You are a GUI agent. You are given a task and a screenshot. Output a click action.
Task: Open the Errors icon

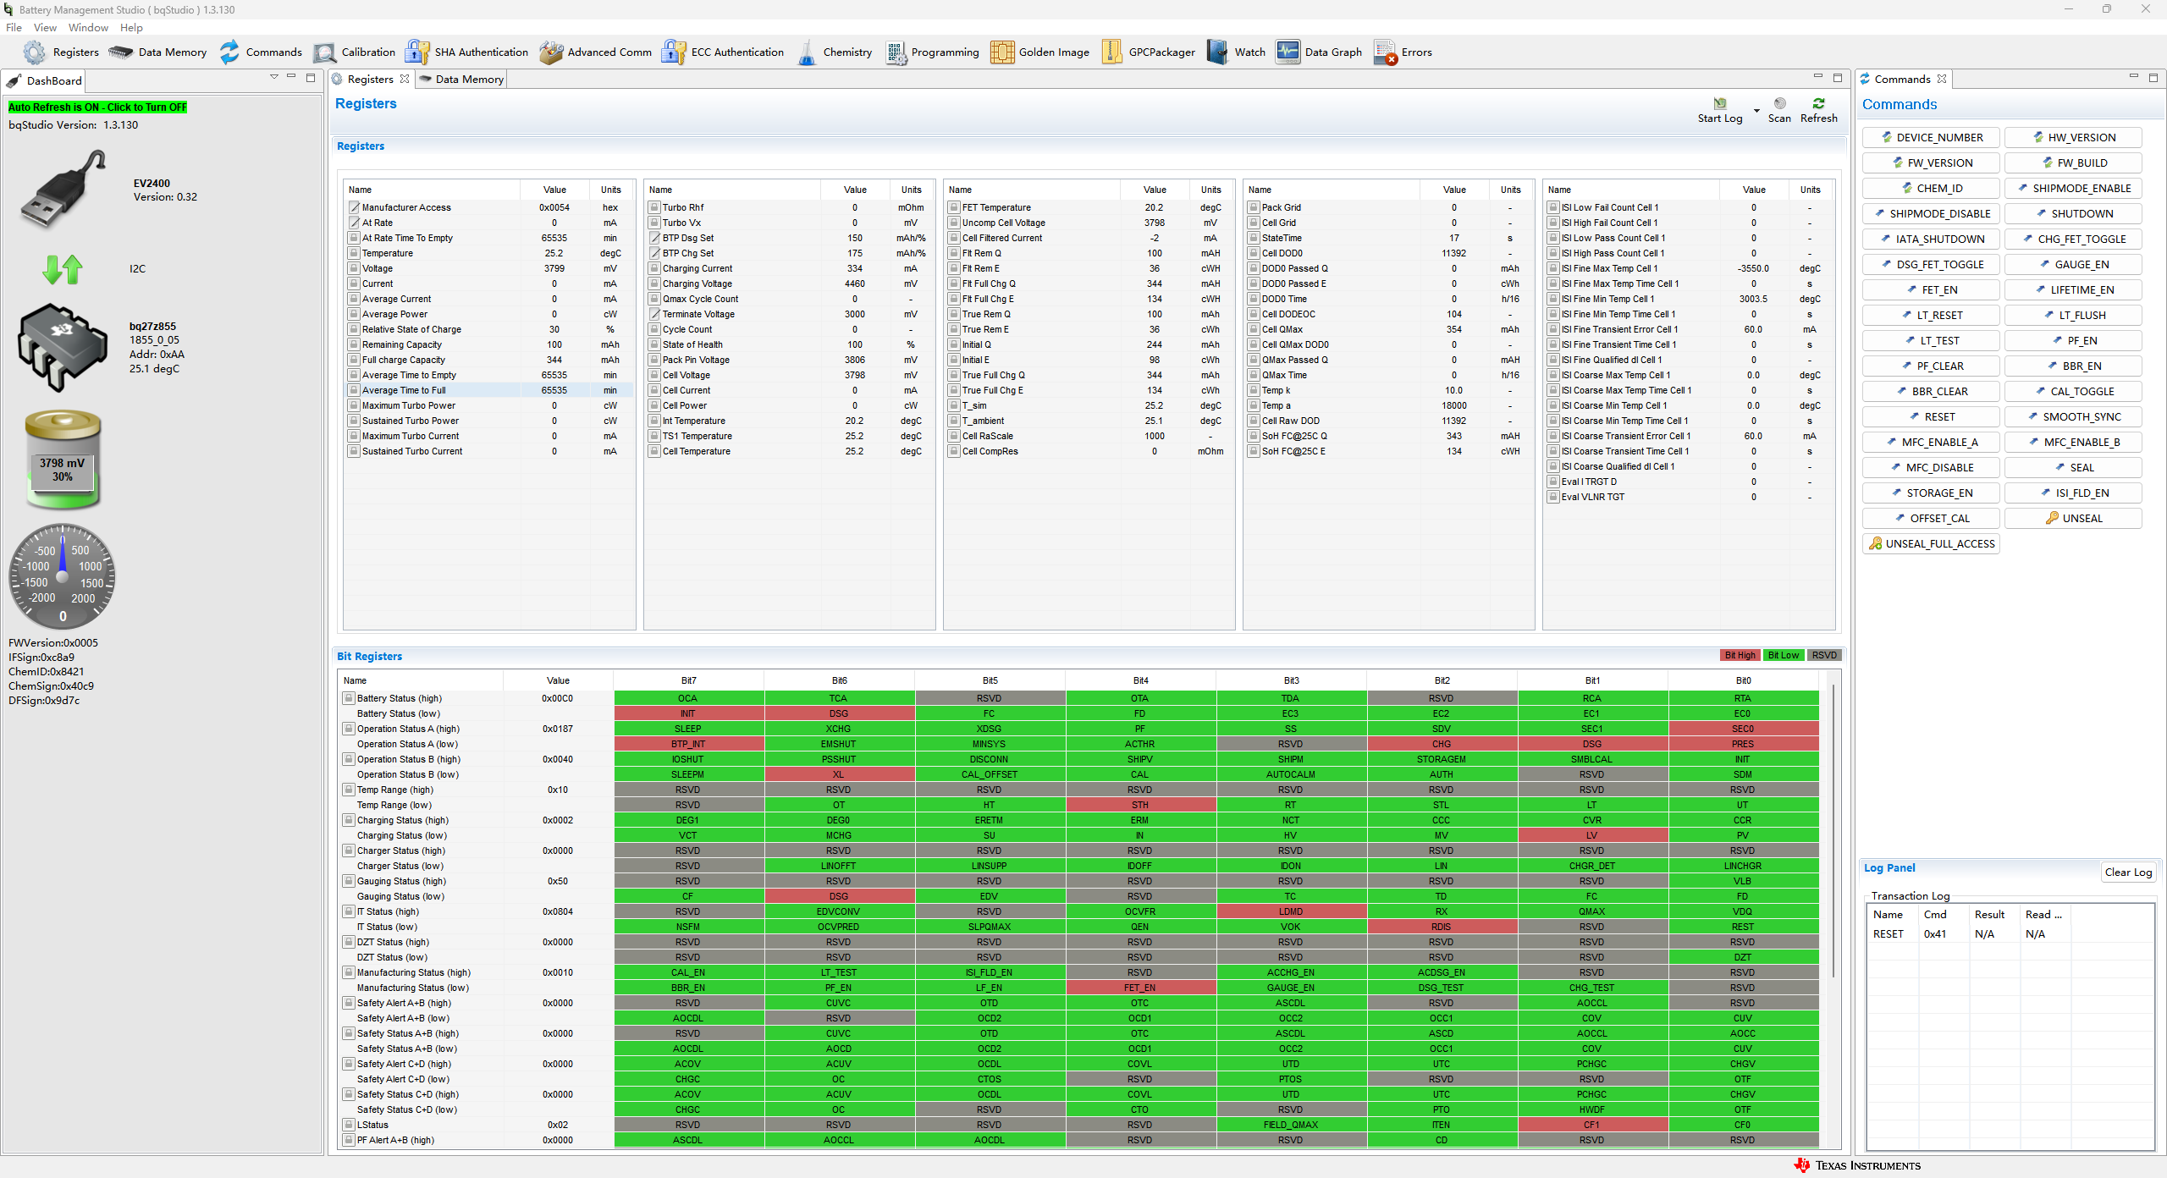point(1385,52)
